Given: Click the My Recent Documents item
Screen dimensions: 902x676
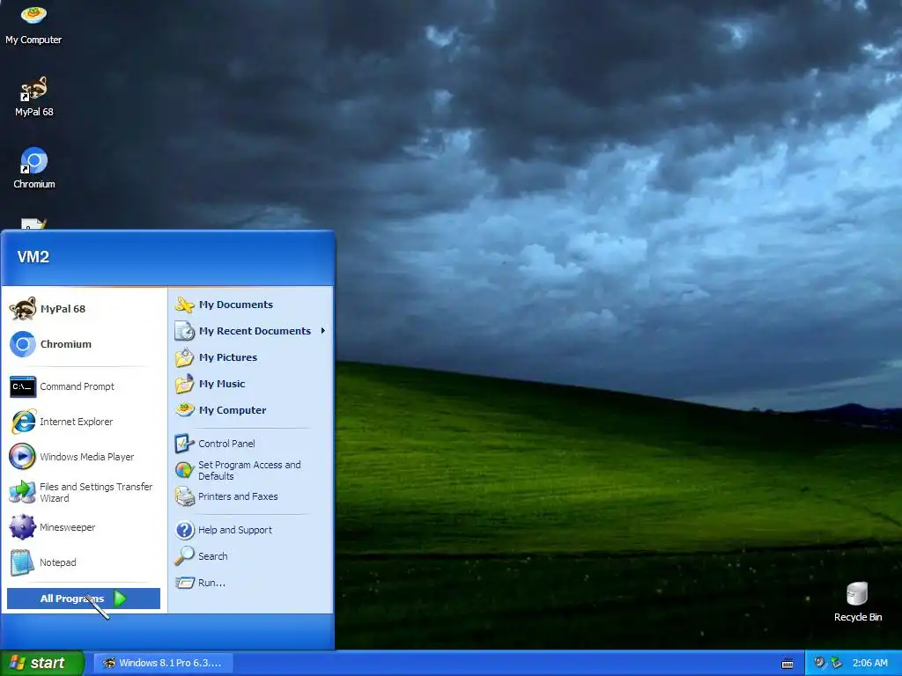Looking at the screenshot, I should pyautogui.click(x=251, y=331).
